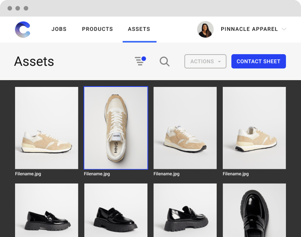Image resolution: width=301 pixels, height=237 pixels.
Task: Select the side-view black loafer thumbnail
Action: pos(46,210)
